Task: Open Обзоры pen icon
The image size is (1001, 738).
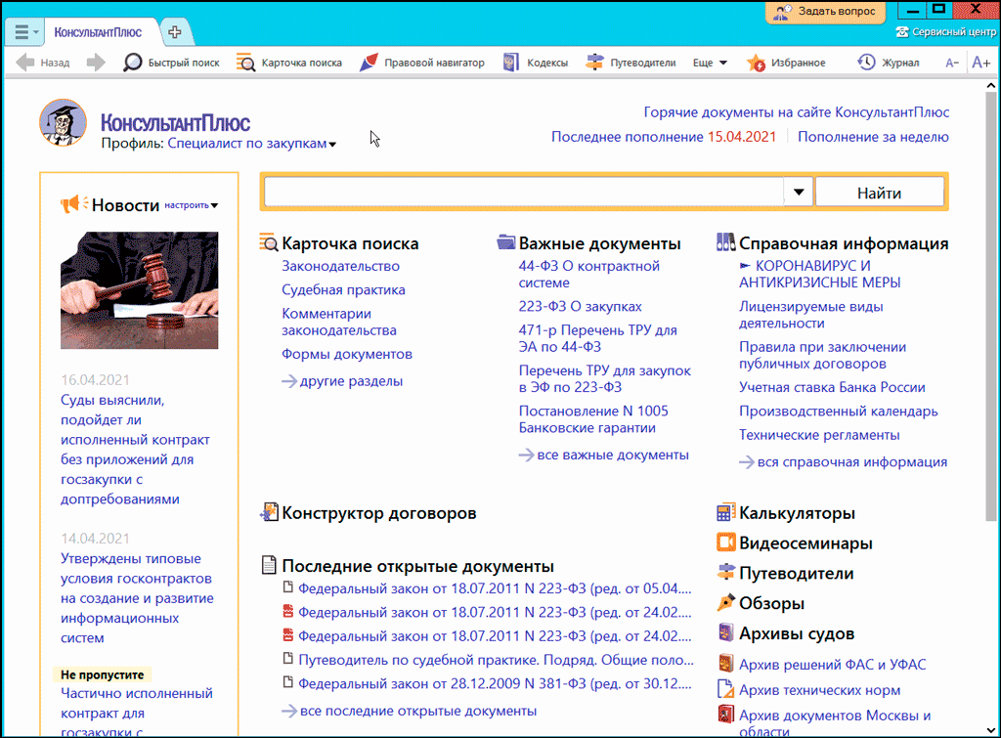Action: [x=726, y=603]
